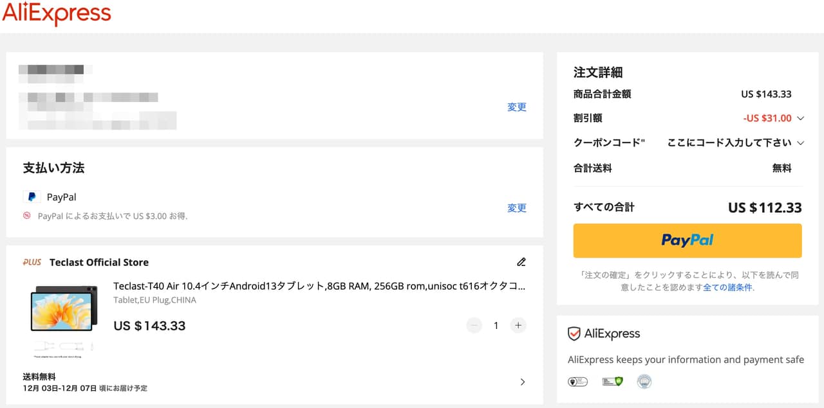Open the Teclast Official Store name link
This screenshot has width=824, height=408.
click(x=99, y=262)
